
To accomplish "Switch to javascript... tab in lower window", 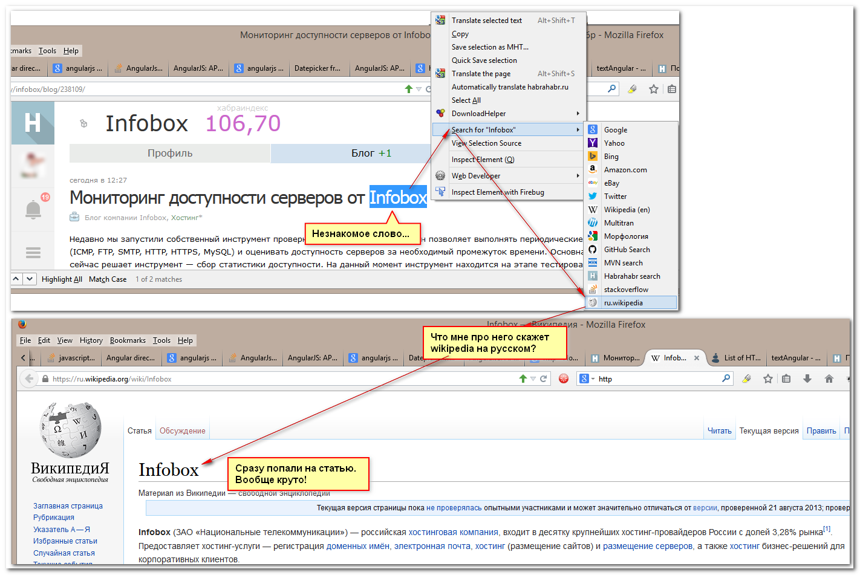I will coord(71,358).
